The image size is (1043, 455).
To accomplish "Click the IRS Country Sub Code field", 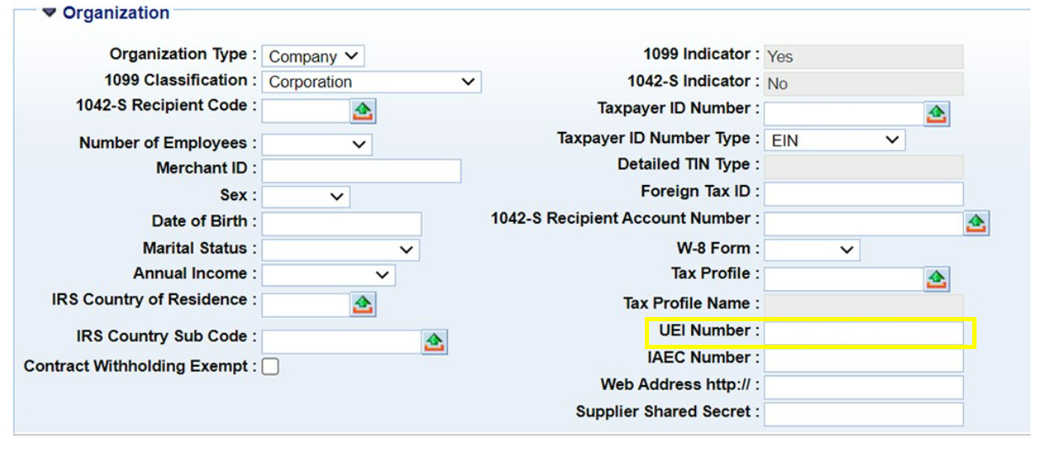I will pyautogui.click(x=341, y=341).
